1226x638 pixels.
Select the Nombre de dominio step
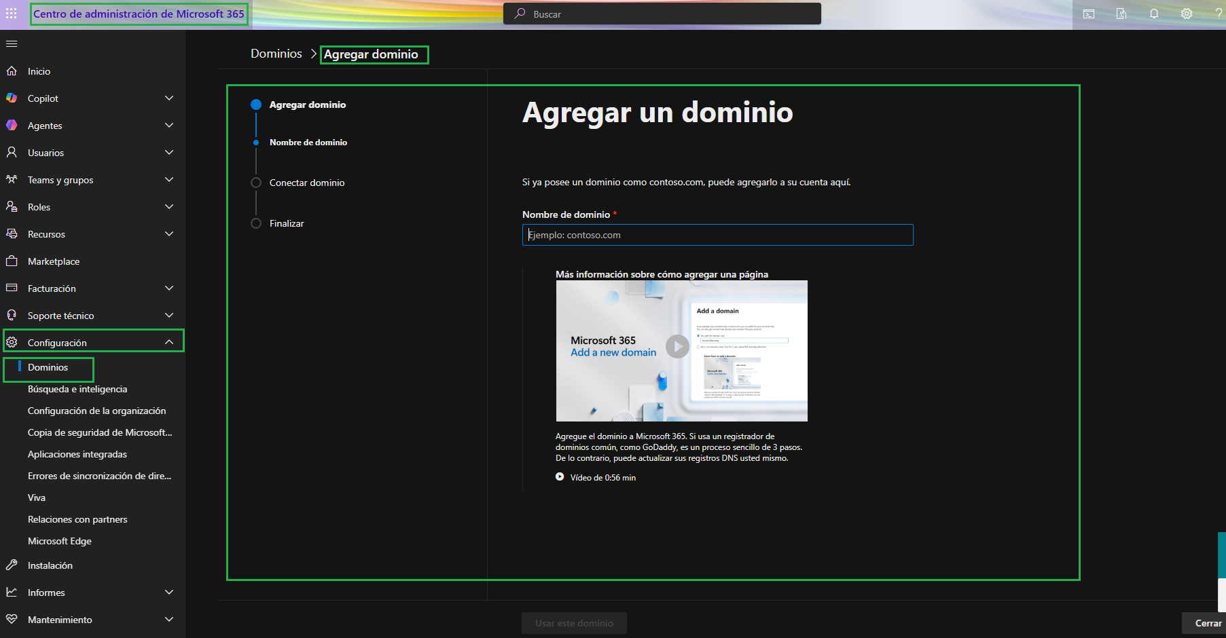point(308,143)
